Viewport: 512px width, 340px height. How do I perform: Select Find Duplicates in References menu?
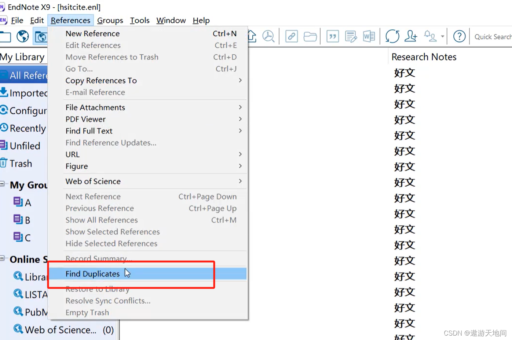(148, 274)
